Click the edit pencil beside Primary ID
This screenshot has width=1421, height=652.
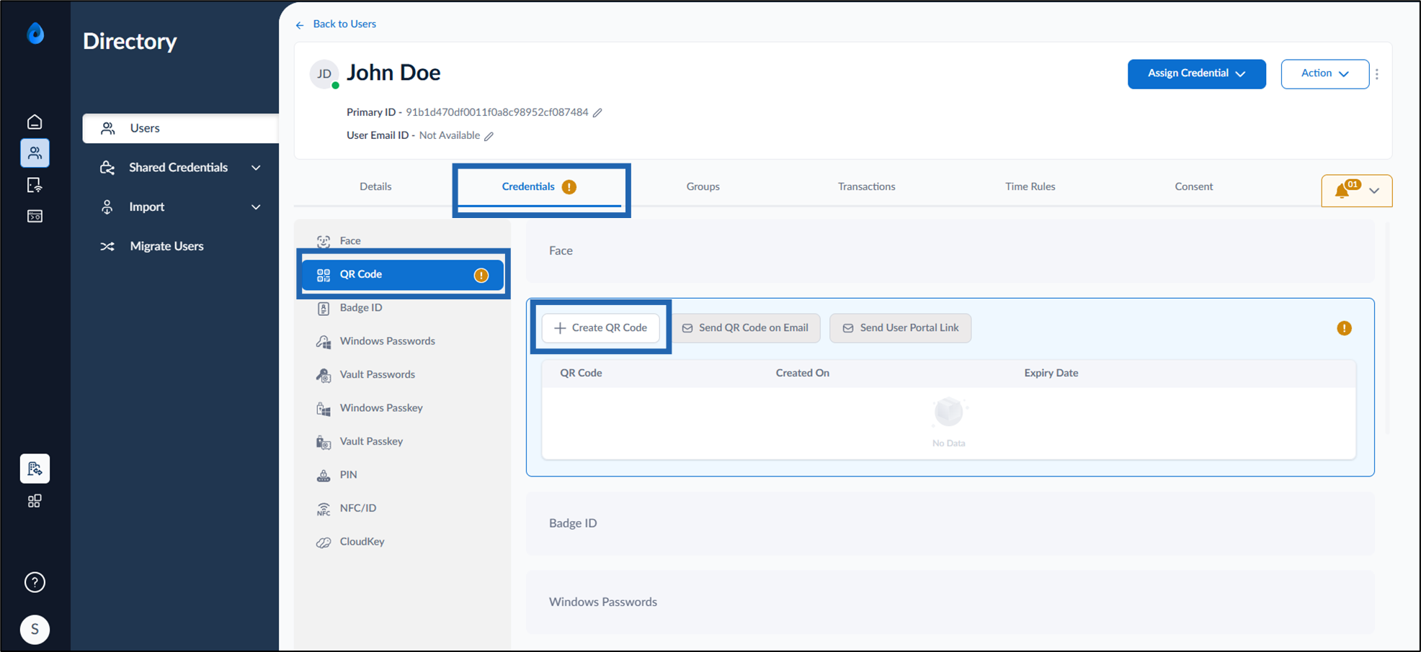597,113
